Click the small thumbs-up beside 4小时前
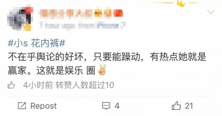222x116 pixels. pyautogui.click(x=11, y=85)
